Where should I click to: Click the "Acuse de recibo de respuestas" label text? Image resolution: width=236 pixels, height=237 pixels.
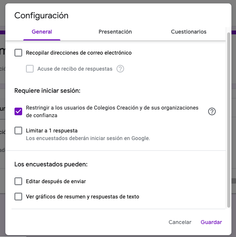coord(75,69)
